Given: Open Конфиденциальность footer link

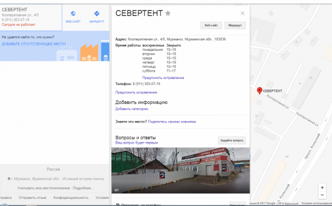Looking at the screenshot, I should [71, 198].
